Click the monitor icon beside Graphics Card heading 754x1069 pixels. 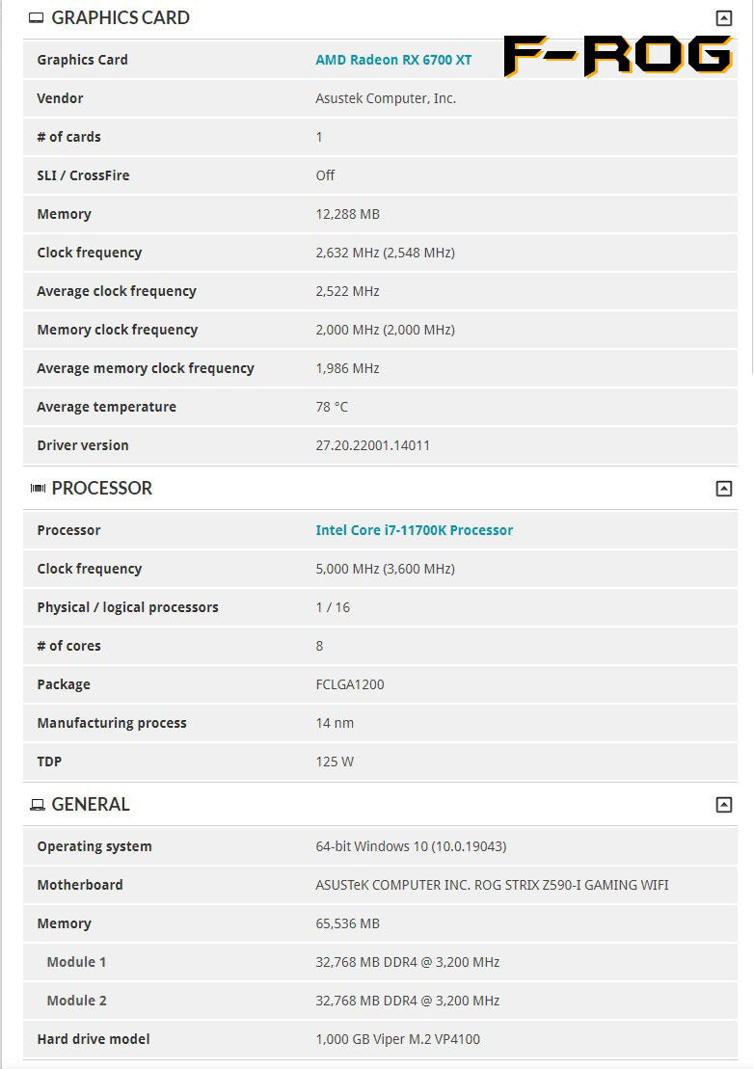coord(37,18)
